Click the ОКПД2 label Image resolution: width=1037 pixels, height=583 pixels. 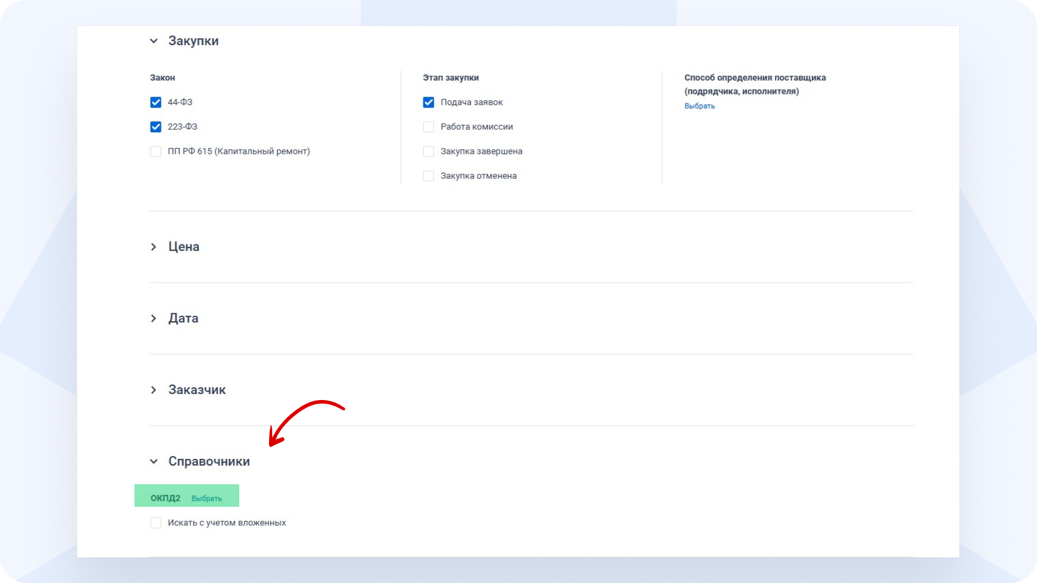165,498
